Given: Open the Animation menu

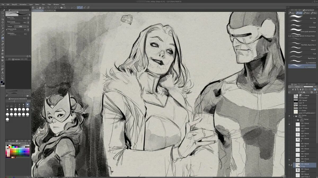Looking at the screenshot, I should coord(23,4).
